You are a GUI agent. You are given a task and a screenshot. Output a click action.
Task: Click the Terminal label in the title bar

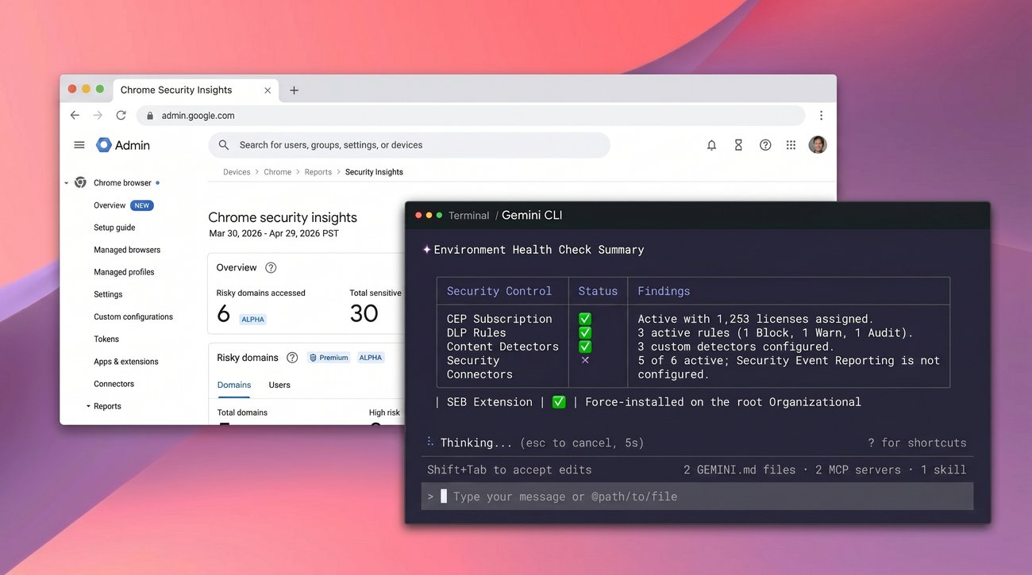pyautogui.click(x=469, y=216)
